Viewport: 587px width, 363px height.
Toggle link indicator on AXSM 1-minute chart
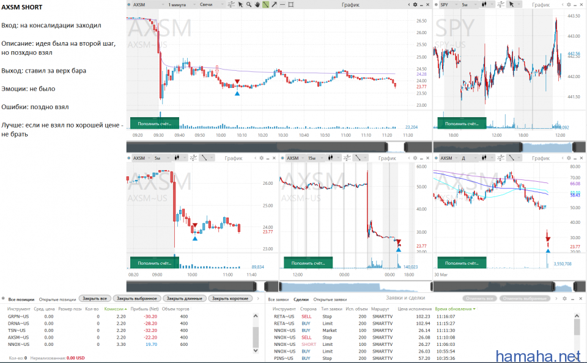point(129,4)
